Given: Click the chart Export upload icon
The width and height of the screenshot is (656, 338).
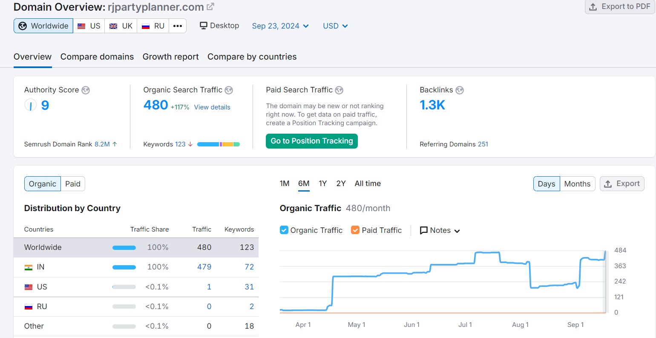Looking at the screenshot, I should coord(608,184).
